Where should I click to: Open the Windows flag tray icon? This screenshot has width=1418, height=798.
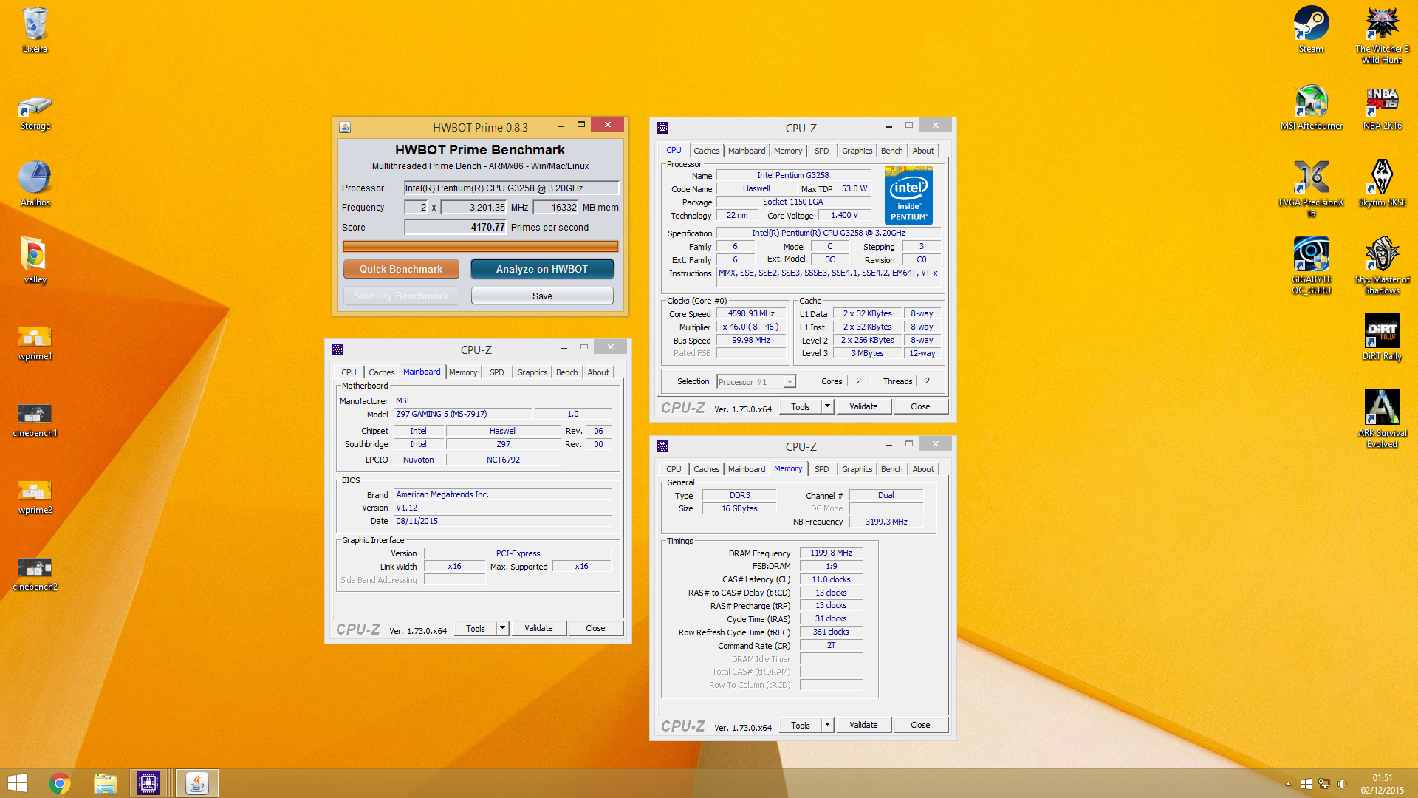1306,784
